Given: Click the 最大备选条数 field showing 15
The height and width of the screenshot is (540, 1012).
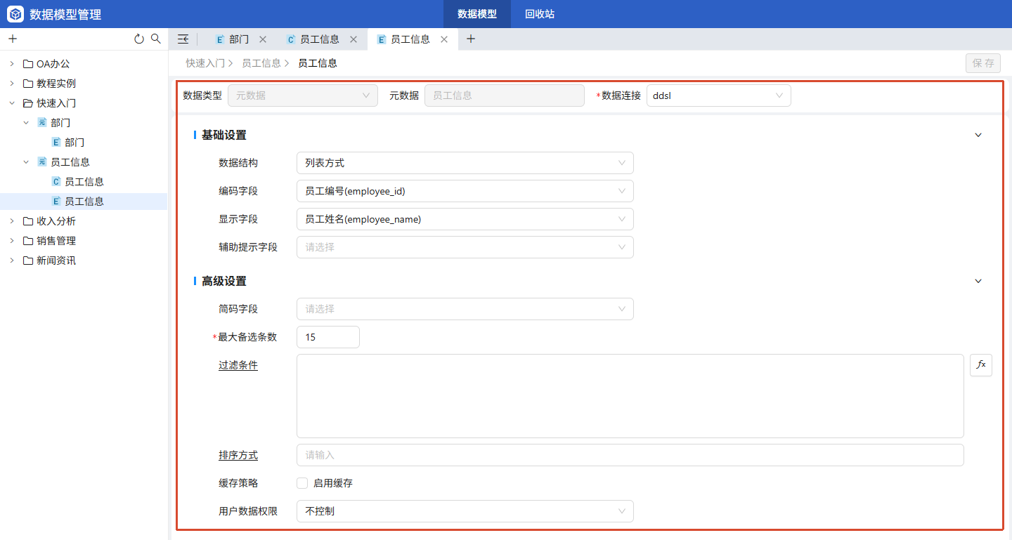Looking at the screenshot, I should click(328, 337).
